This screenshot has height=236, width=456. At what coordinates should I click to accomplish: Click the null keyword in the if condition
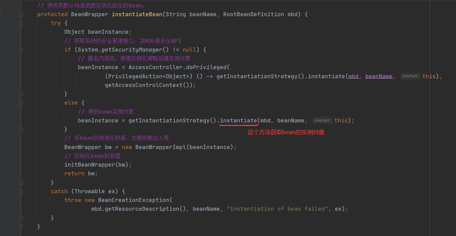coord(189,50)
